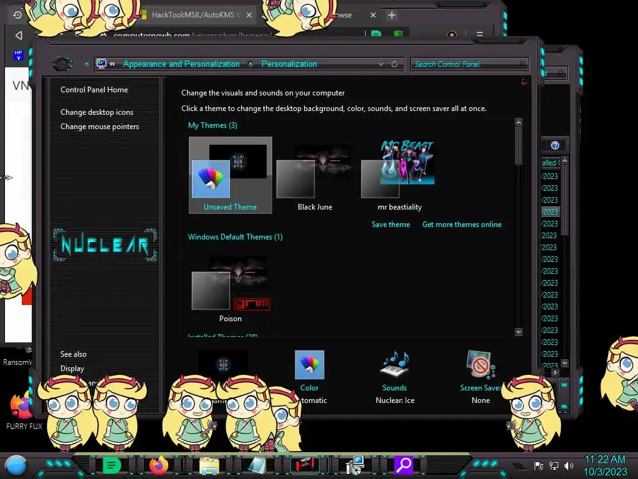638x479 pixels.
Task: Click the Control Panel address bar icon
Action: coord(102,64)
